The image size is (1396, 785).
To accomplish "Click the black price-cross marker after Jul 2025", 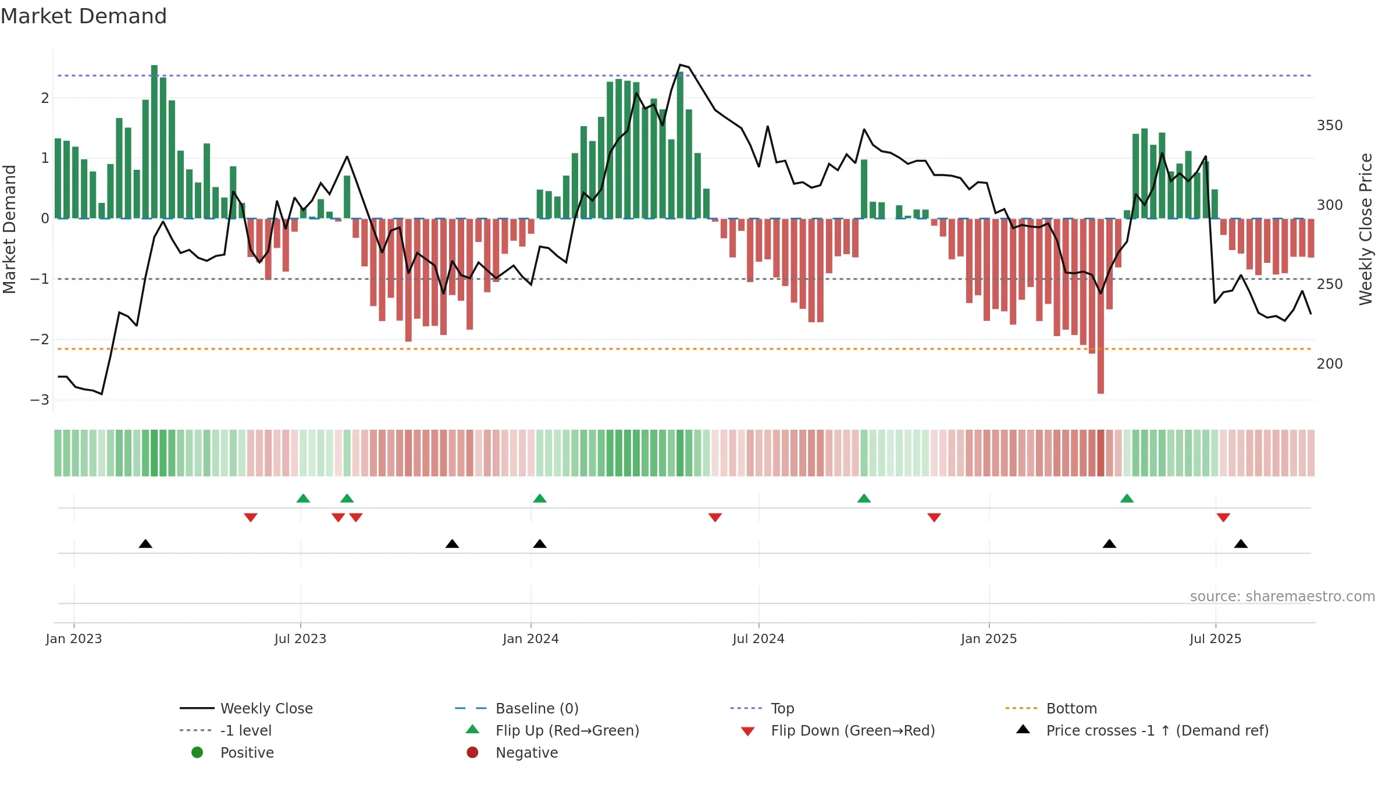I will [x=1241, y=544].
